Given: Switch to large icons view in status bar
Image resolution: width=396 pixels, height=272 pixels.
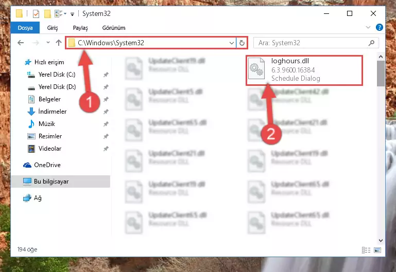Looking at the screenshot, I should pos(377,250).
